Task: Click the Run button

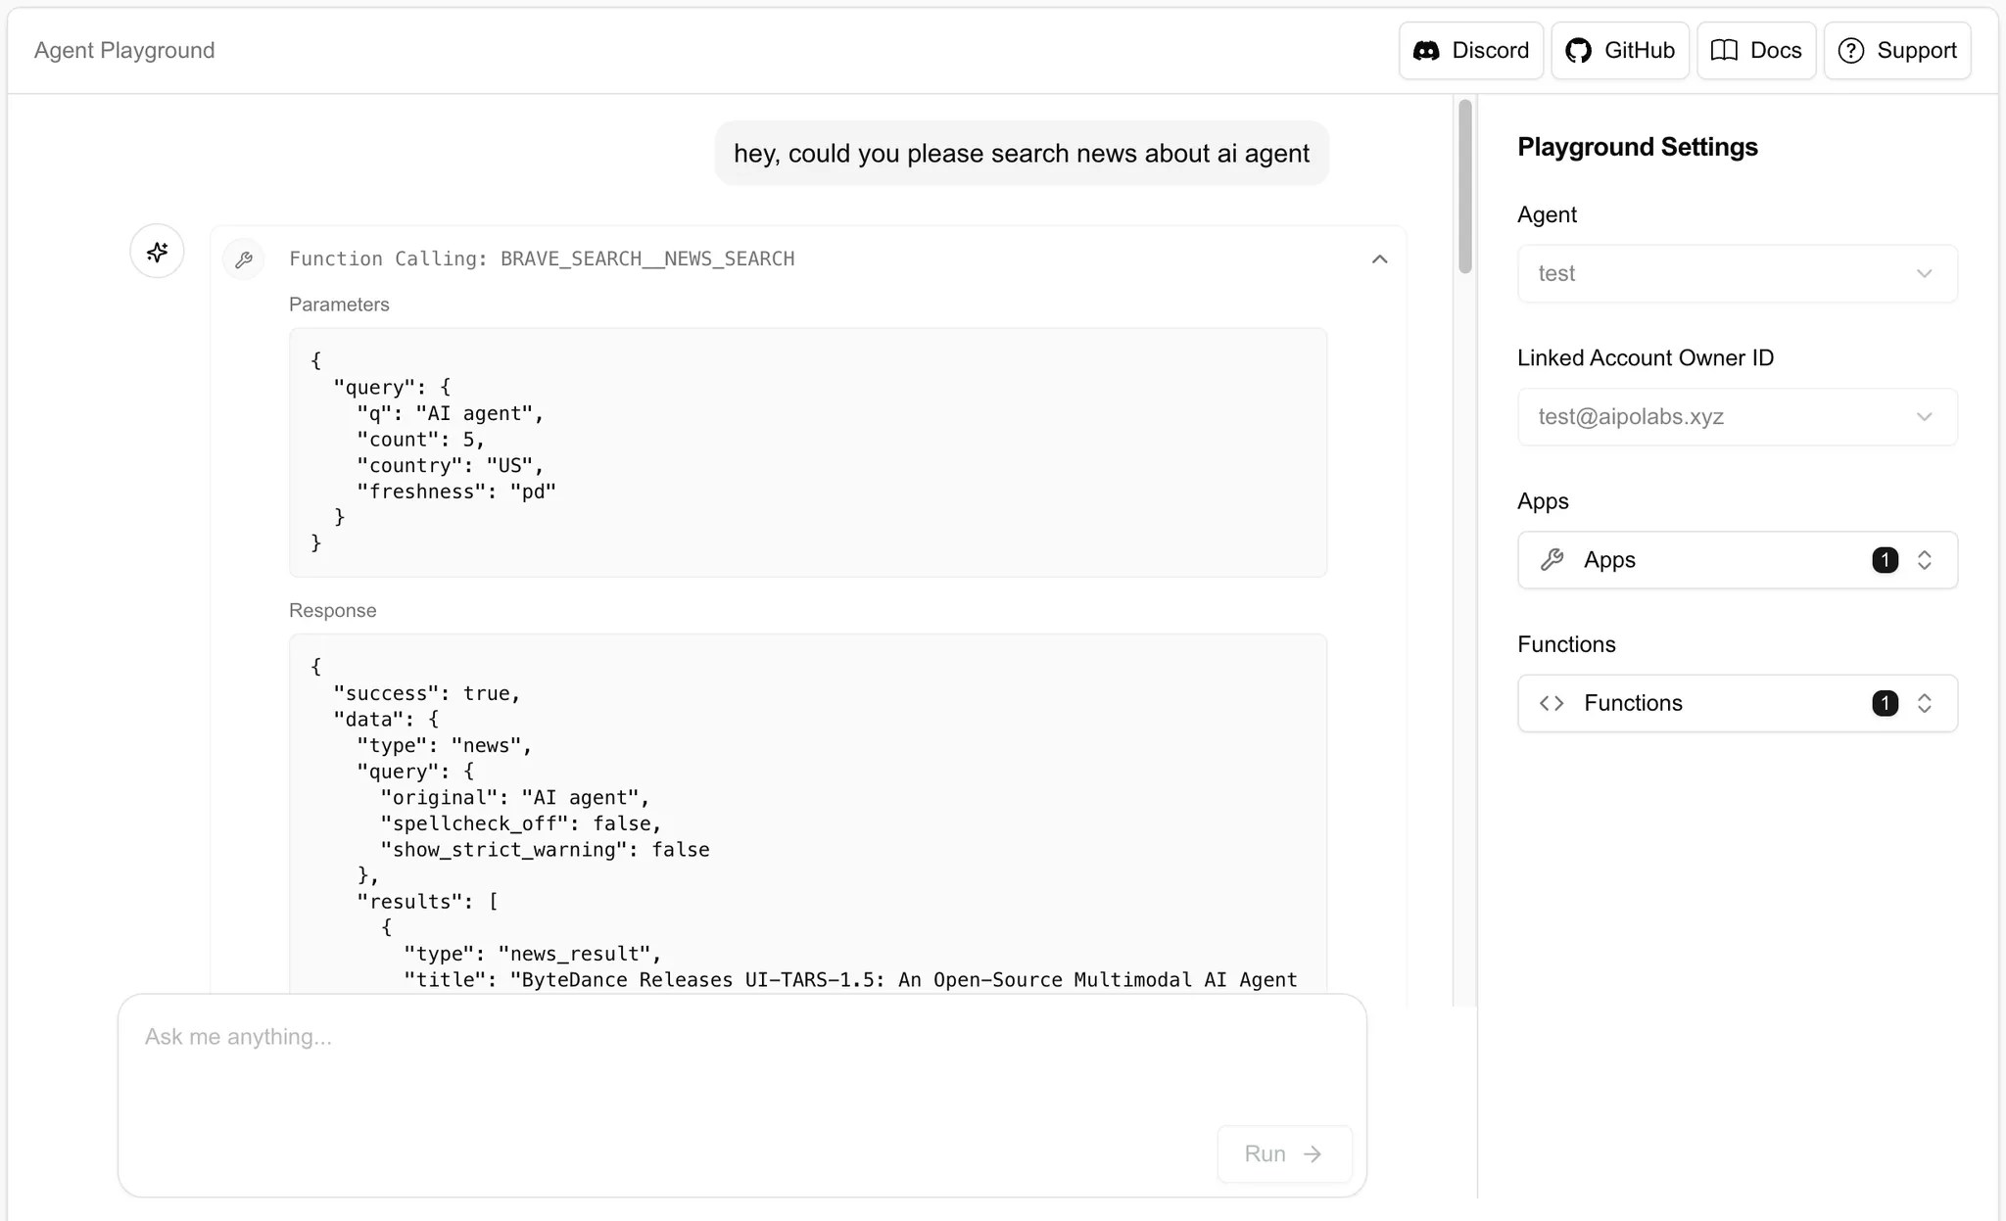Action: [1283, 1153]
